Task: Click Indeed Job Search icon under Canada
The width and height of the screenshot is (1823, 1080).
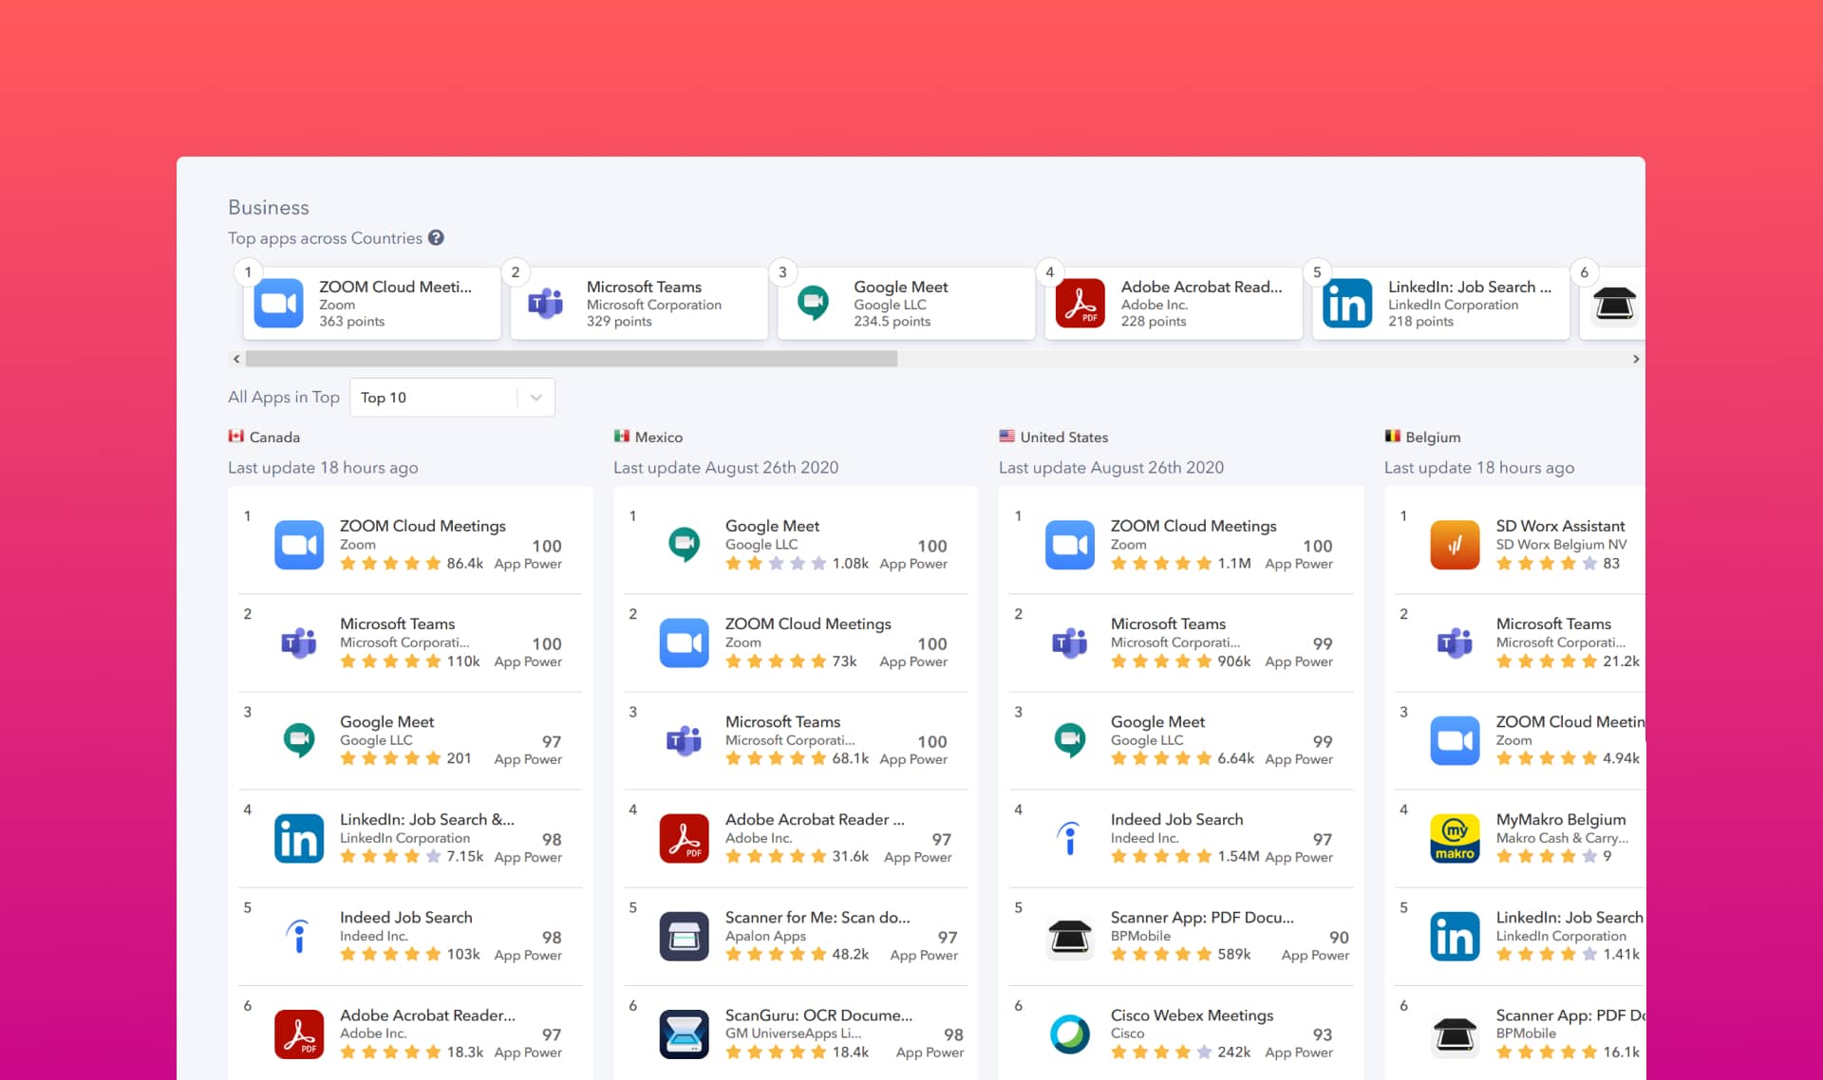Action: point(299,936)
